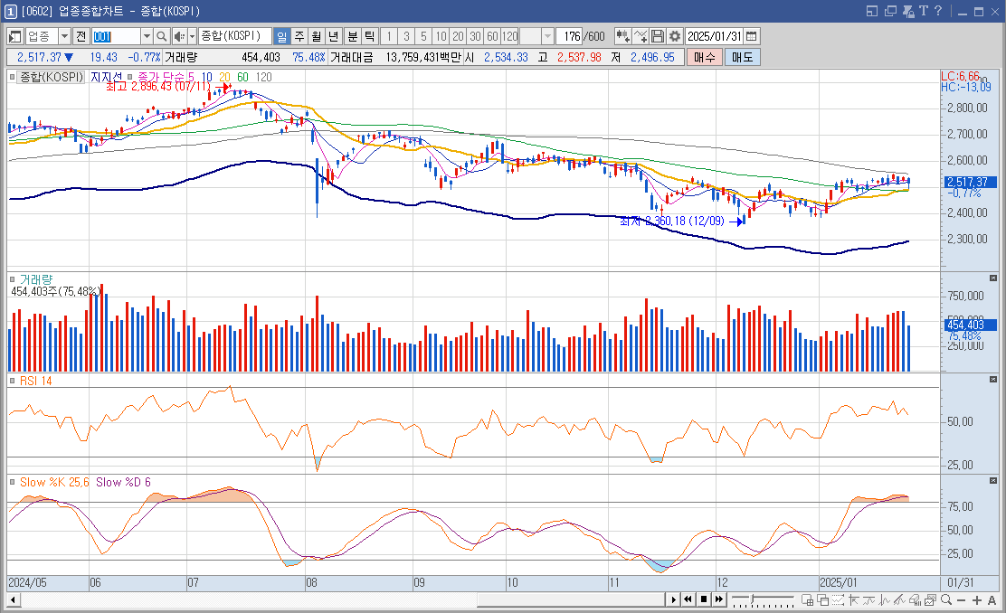Screen dimensions: 1006x613
Task: Click the 176 bar count input field
Action: [x=569, y=36]
